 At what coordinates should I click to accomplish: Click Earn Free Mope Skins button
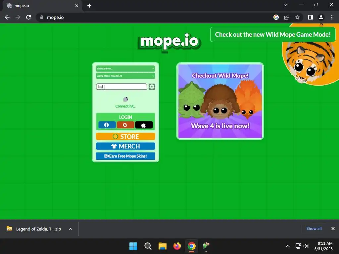click(x=125, y=156)
